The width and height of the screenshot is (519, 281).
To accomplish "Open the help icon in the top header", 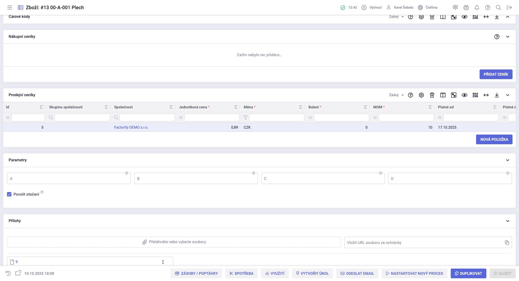I will coord(488,8).
